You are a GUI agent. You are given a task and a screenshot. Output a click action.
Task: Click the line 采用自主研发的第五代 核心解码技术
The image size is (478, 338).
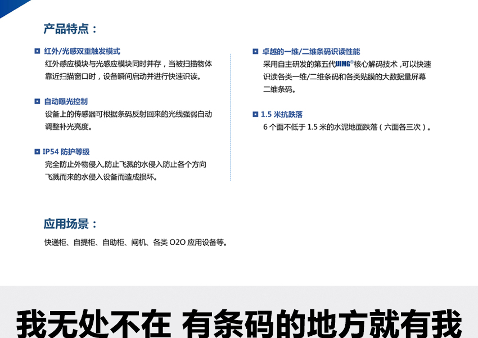[x=347, y=64]
